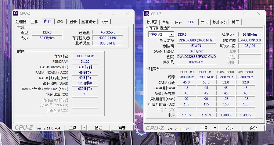Click the 序列号 value 00249471
This screenshot has width=274, height=145.
click(x=196, y=62)
